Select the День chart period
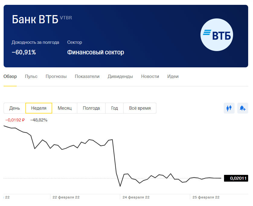The height and width of the screenshot is (206, 253). point(14,108)
